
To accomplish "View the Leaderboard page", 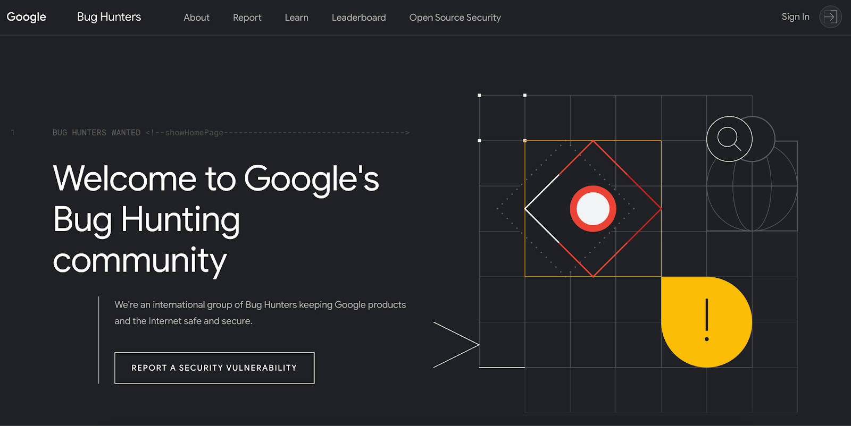I will 359,18.
